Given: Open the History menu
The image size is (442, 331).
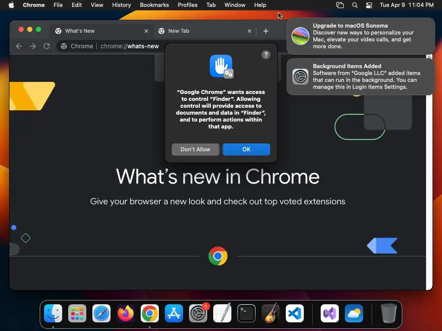Looking at the screenshot, I should [121, 5].
